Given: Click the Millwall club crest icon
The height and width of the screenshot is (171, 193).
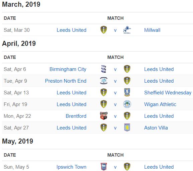Looking at the screenshot, I should 127,30.
